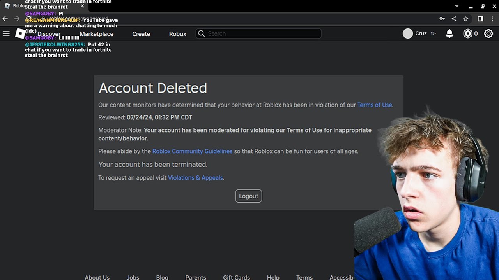499x280 pixels.
Task: Click the Logout button
Action: coord(249,196)
